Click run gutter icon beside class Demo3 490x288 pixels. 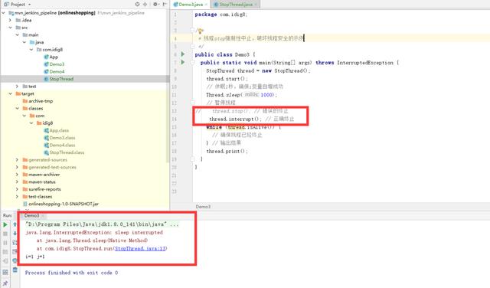(x=183, y=54)
